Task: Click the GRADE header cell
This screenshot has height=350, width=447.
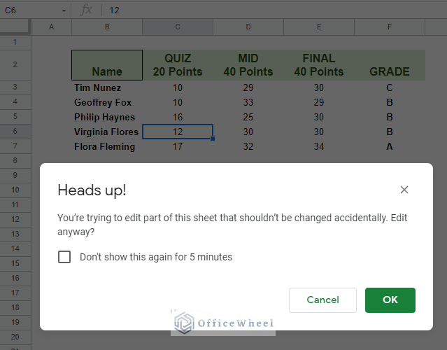Action: point(390,65)
